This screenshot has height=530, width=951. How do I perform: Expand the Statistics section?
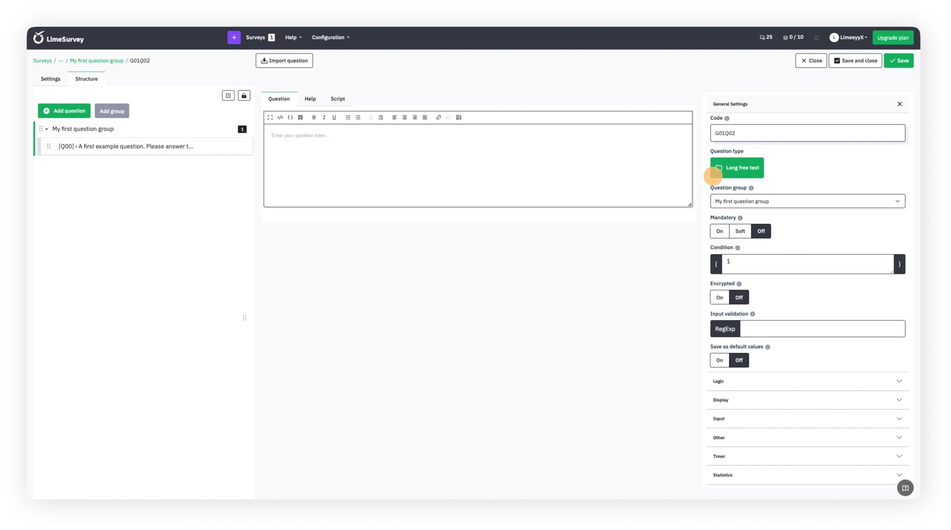pos(807,475)
